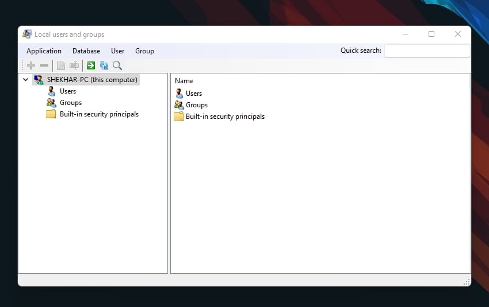Click the Users icon in the right list
The height and width of the screenshot is (307, 489).
pyautogui.click(x=179, y=94)
